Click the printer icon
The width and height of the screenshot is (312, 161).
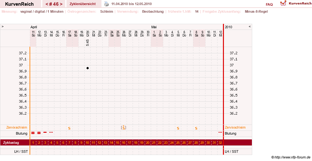pyautogui.click(x=107, y=4)
